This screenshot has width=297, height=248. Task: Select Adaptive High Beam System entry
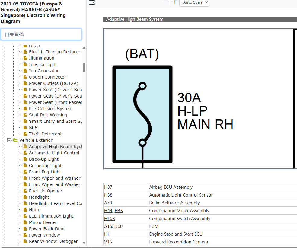pyautogui.click(x=55, y=147)
